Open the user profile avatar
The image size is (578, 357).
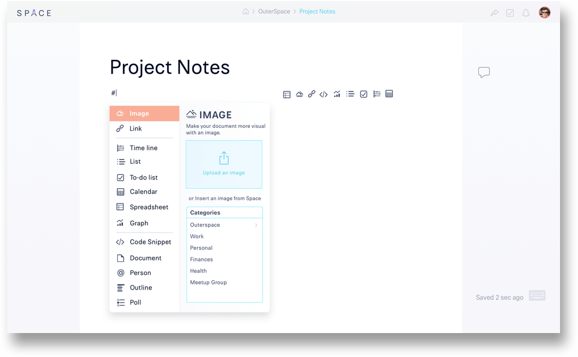(x=544, y=12)
